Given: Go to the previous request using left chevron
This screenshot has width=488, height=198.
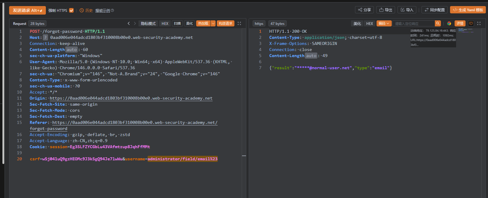Looking at the screenshot, I should tap(129, 23).
